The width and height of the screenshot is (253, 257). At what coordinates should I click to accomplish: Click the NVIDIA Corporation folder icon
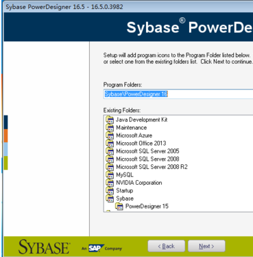(110, 183)
